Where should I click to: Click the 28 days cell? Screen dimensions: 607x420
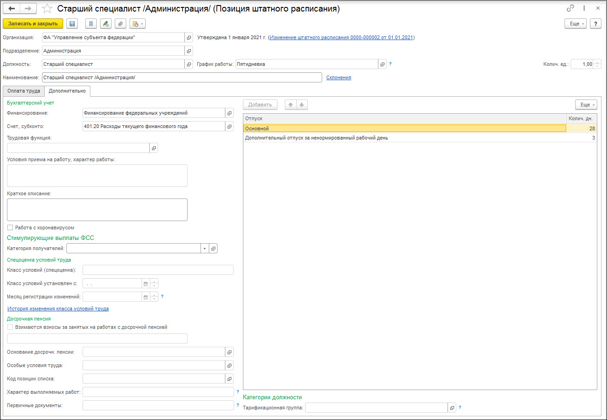tap(582, 128)
